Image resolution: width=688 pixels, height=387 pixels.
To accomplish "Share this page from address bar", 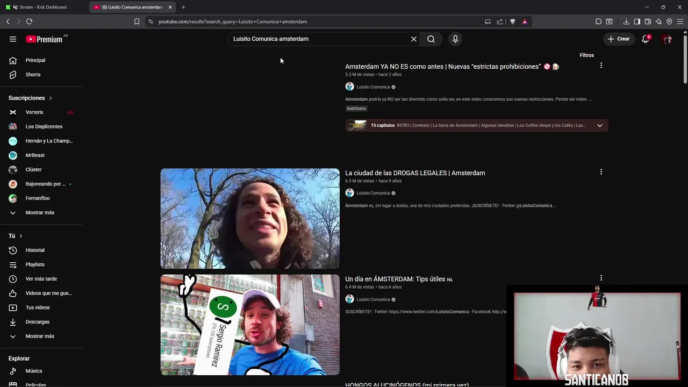I will (500, 21).
